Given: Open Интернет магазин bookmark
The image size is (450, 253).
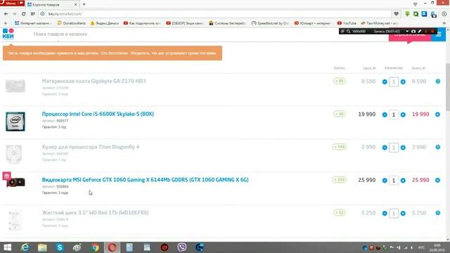Looking at the screenshot, I should (33, 23).
